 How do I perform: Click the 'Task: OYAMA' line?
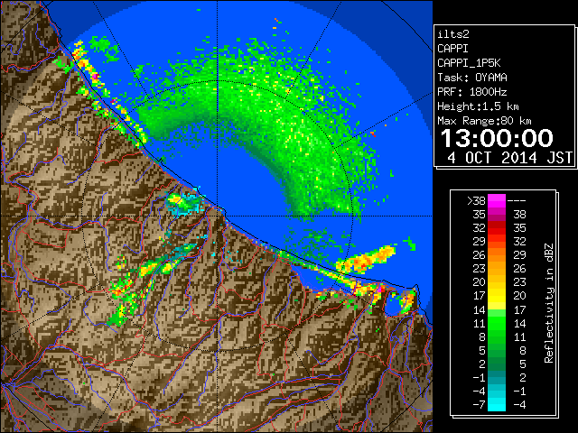[x=472, y=78]
